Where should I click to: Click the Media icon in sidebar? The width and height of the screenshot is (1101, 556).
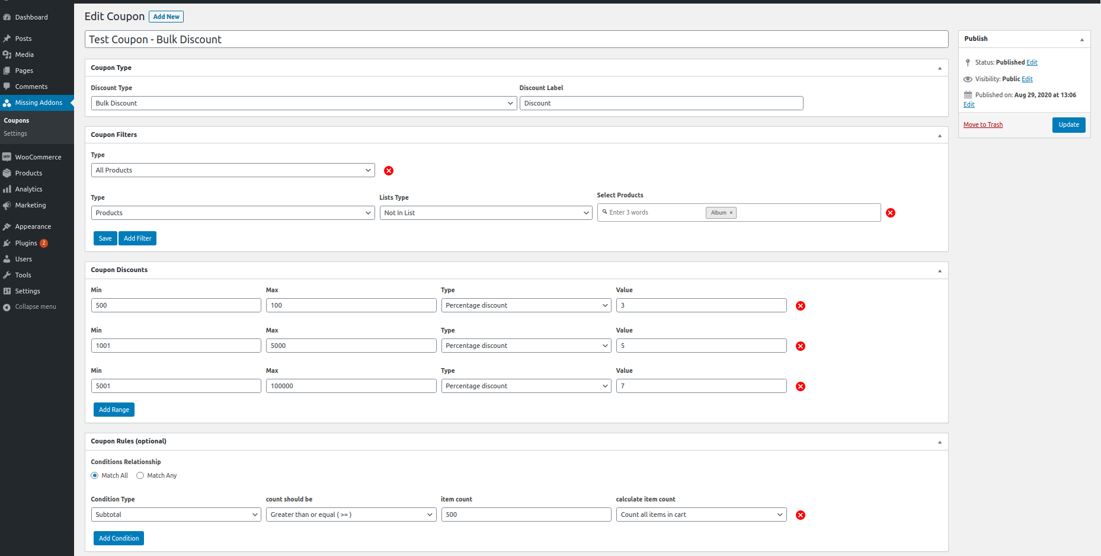click(x=7, y=55)
